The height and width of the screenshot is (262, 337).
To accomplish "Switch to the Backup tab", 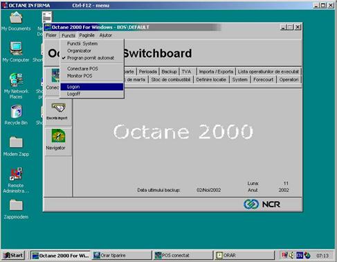I will [169, 71].
